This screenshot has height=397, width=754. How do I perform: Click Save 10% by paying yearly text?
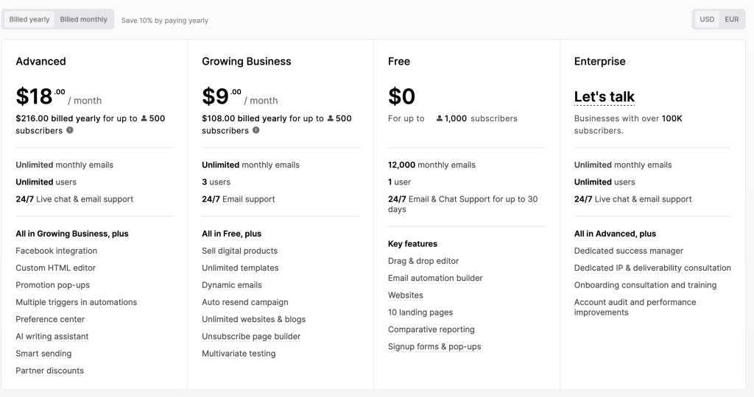(165, 20)
